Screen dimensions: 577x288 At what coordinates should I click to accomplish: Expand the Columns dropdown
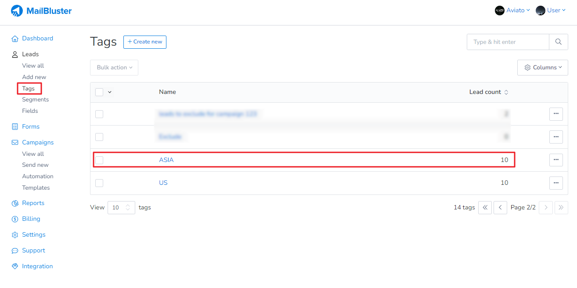click(x=542, y=68)
